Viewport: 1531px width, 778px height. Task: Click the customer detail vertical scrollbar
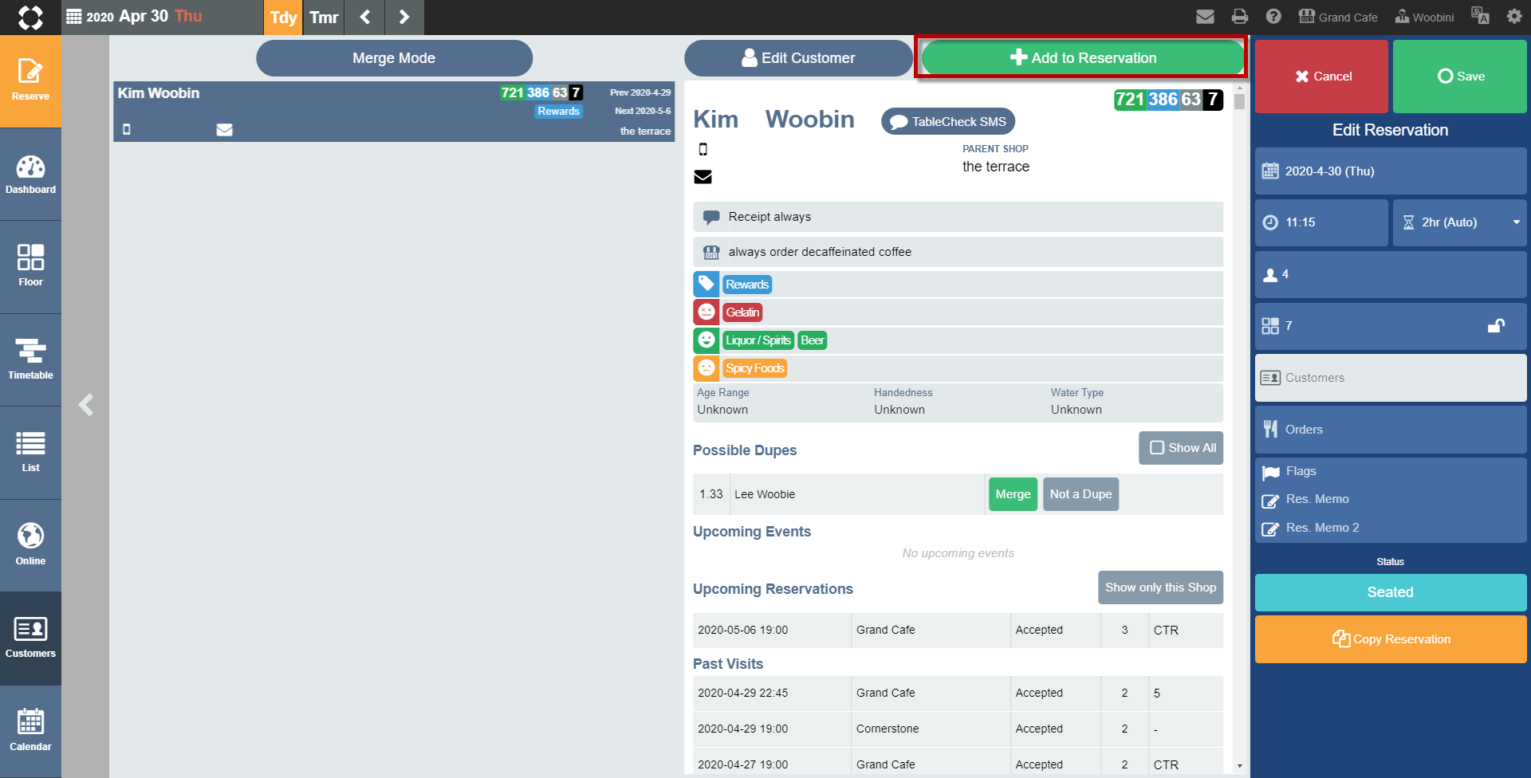tap(1239, 430)
